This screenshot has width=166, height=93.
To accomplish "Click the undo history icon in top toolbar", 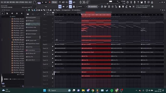I will click(x=128, y=2).
